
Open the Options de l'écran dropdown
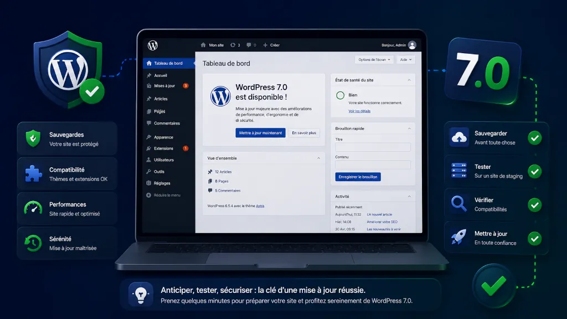(x=374, y=60)
